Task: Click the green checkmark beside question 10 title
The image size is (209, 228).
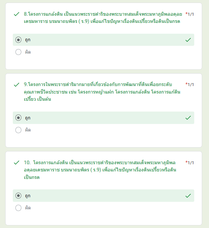Action: [x=16, y=163]
